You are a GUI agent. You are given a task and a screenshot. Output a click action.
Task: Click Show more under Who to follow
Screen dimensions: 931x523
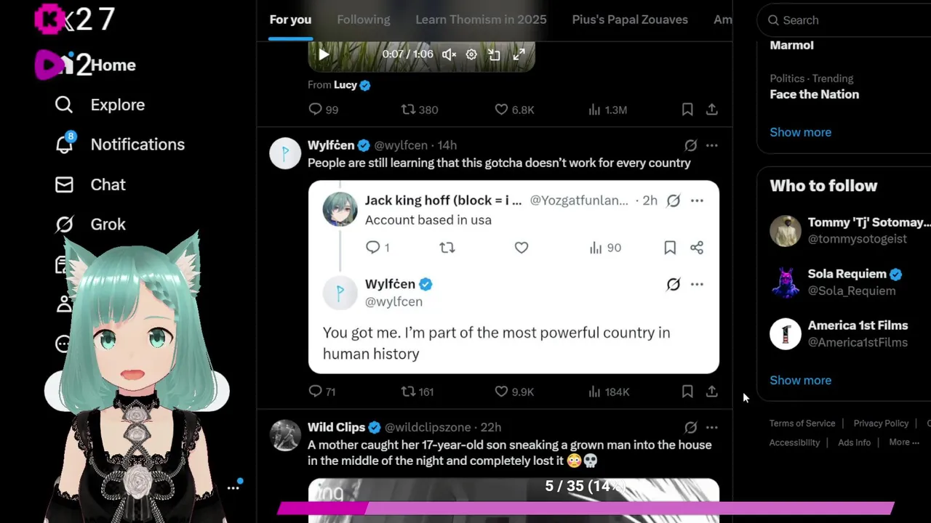click(800, 380)
